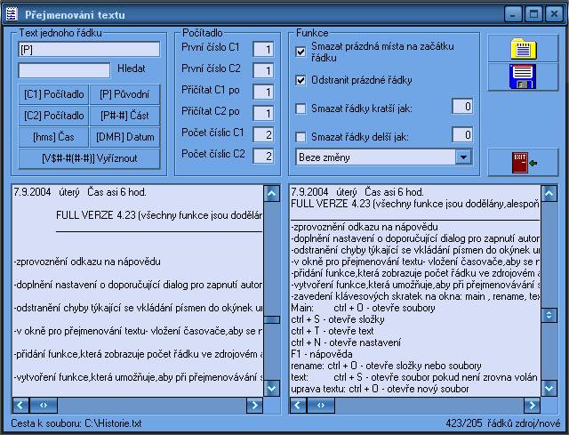This screenshot has height=435, width=569.
Task: Click left pane vertical scrollbar thumb
Action: click(x=272, y=319)
